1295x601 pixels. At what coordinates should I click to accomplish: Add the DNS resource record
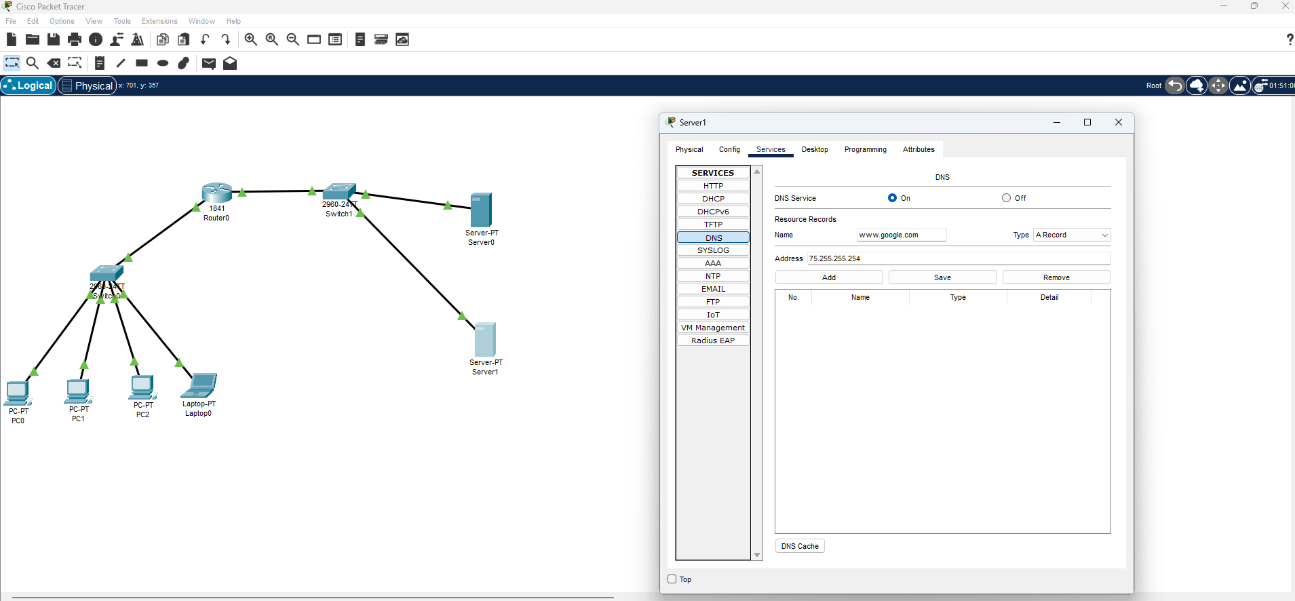(x=829, y=277)
